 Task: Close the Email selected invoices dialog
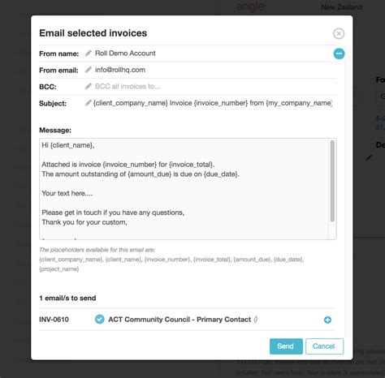(x=339, y=34)
